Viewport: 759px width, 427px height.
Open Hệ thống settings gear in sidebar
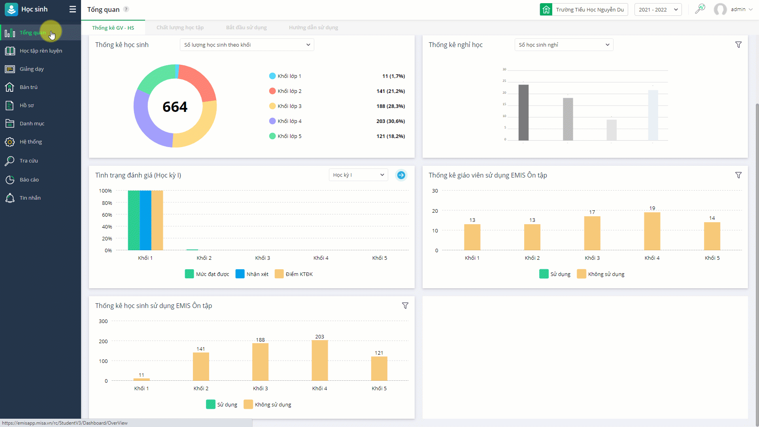9,142
